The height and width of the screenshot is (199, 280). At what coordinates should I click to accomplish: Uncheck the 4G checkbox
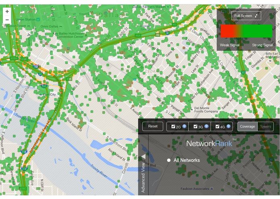pyautogui.click(x=217, y=126)
